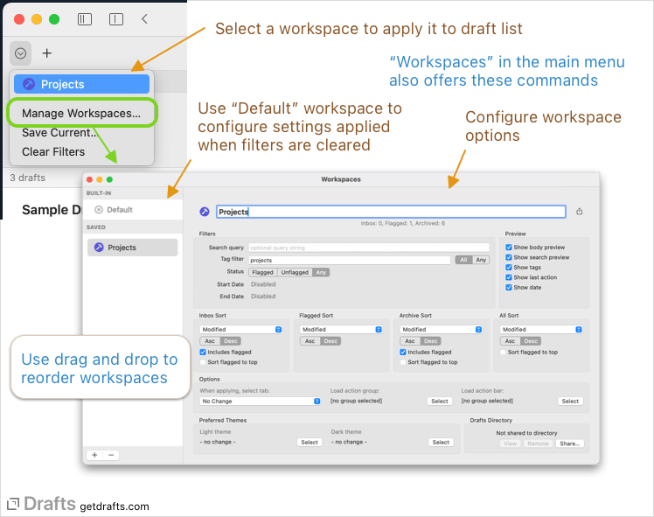Choose Clear Filters menu item
The height and width of the screenshot is (517, 654).
click(x=53, y=152)
